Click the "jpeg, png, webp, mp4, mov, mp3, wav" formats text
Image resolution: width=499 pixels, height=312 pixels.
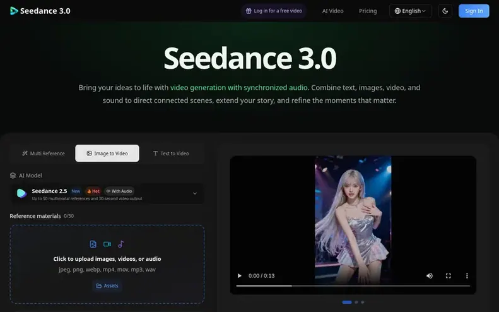pos(107,270)
